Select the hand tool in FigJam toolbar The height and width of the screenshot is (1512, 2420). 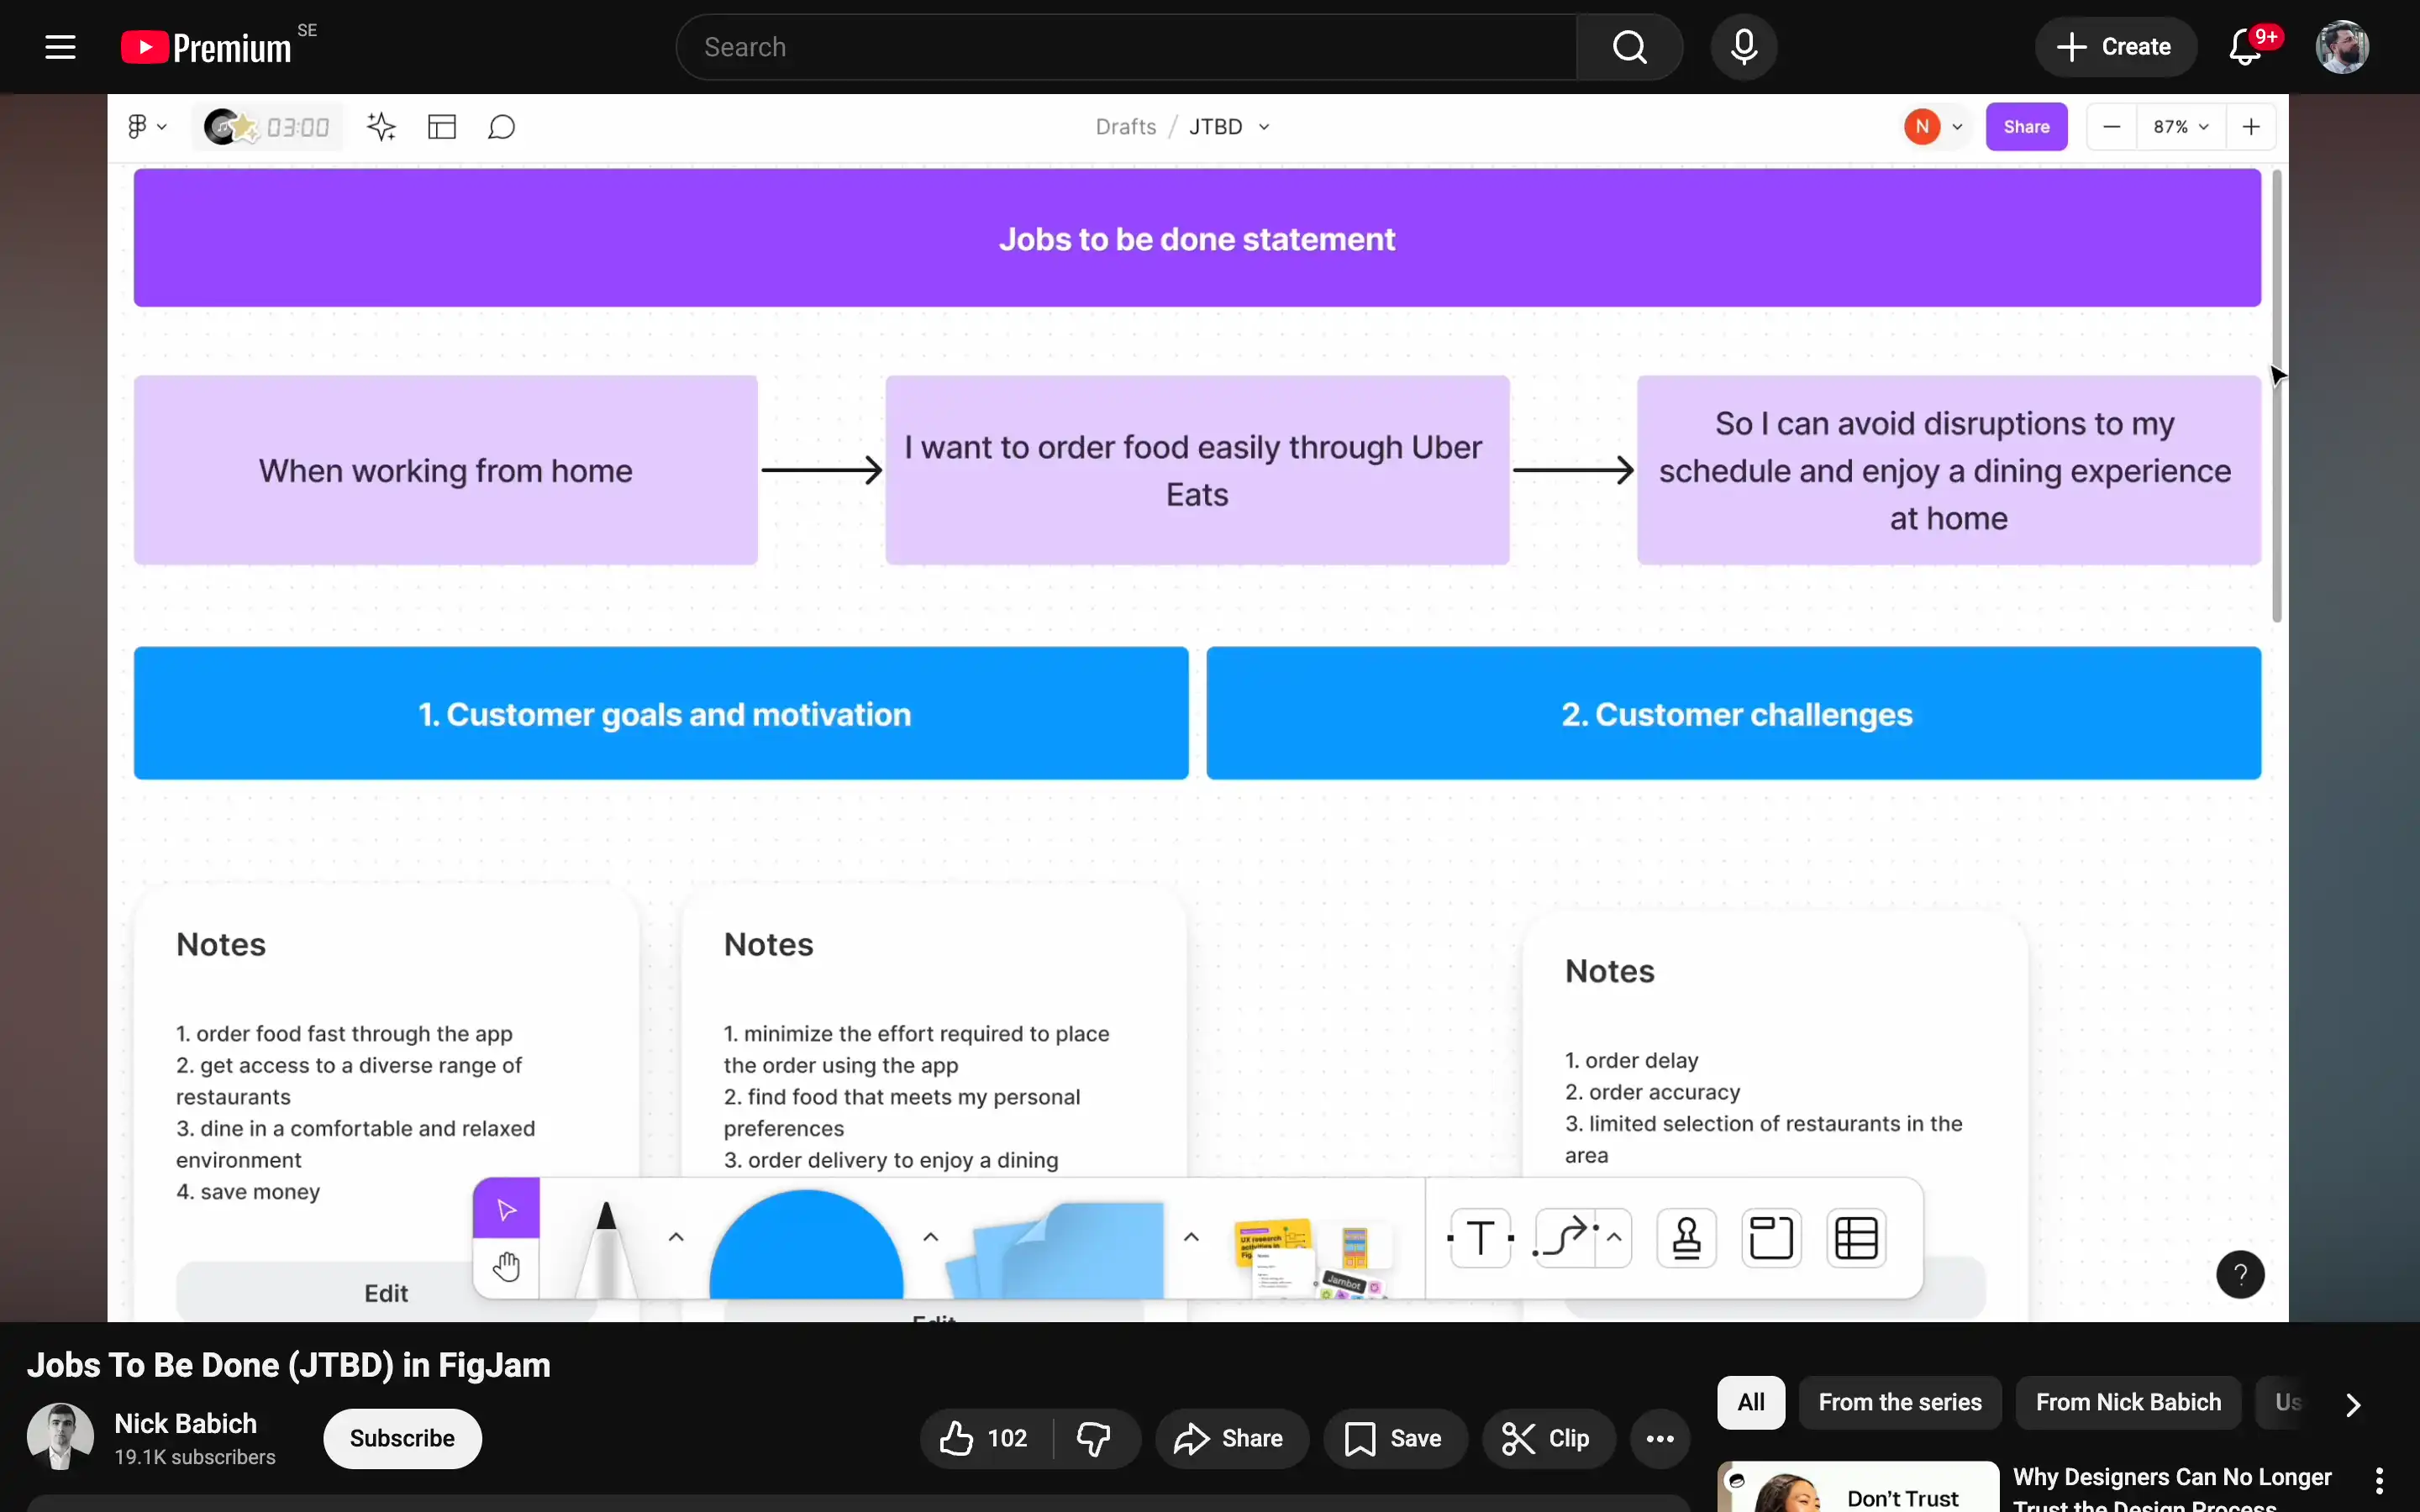[506, 1267]
